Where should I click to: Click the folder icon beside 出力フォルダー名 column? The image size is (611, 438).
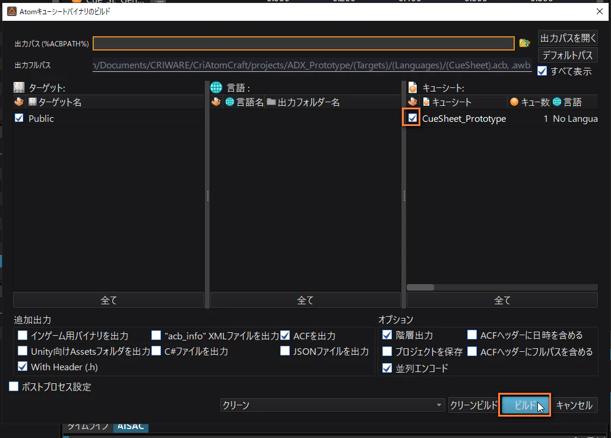click(271, 102)
